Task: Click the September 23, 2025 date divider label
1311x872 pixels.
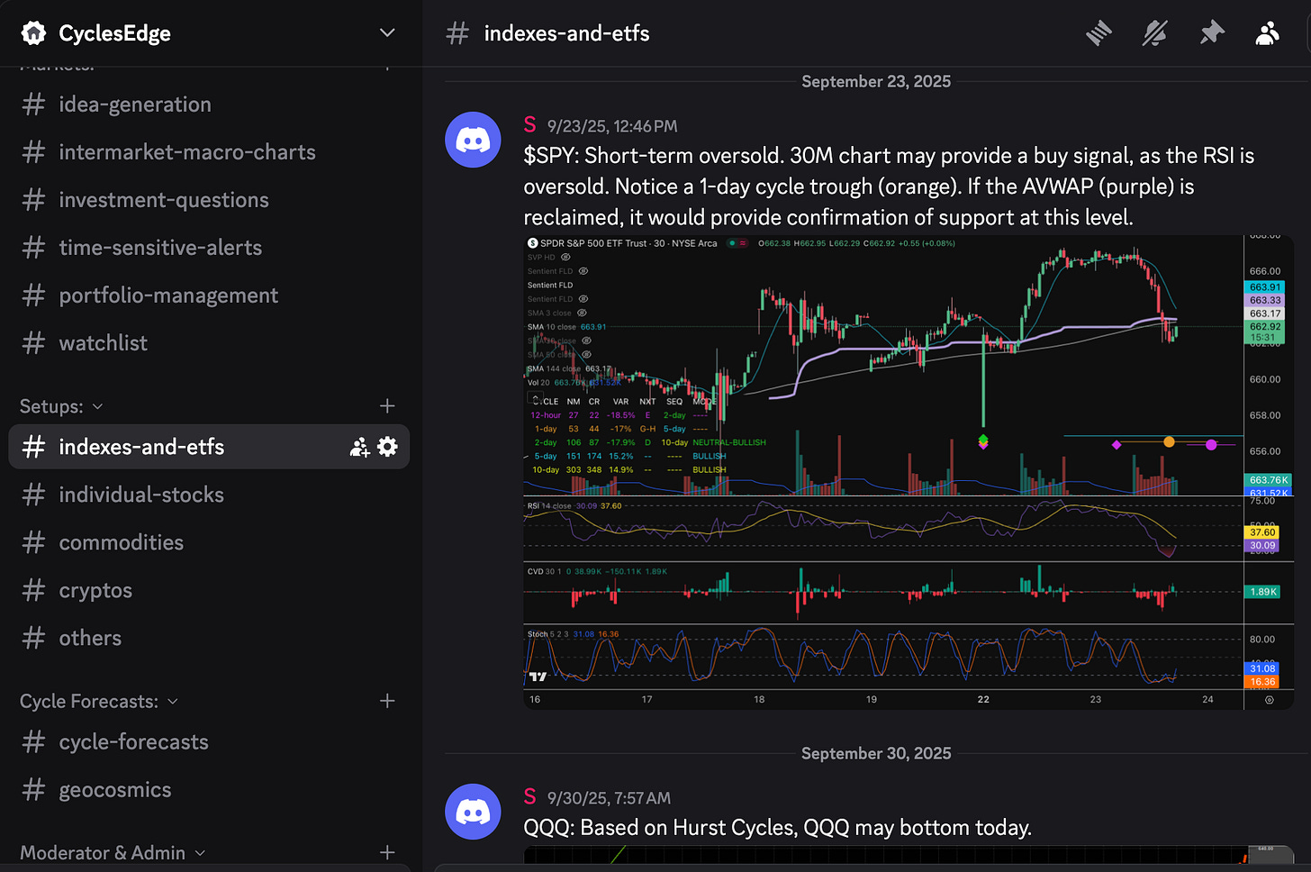Action: 876,81
